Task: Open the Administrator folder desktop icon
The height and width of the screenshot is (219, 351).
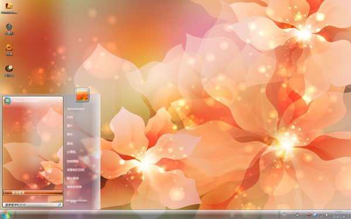Action: tap(9, 8)
